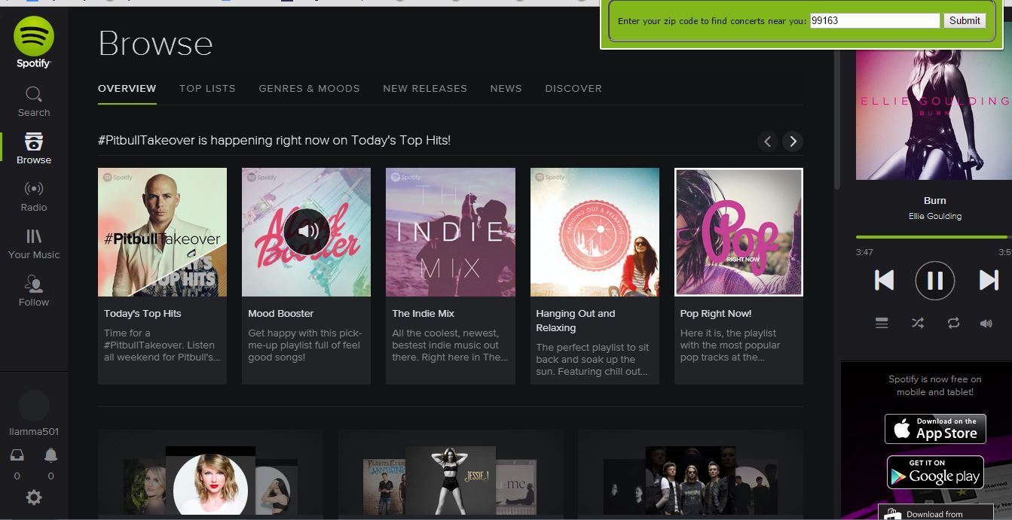Open the play queue icon
This screenshot has width=1012, height=520.
(x=882, y=323)
